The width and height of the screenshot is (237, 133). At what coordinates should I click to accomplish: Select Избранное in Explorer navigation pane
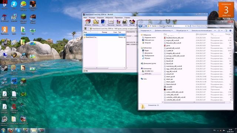[x=146, y=35]
